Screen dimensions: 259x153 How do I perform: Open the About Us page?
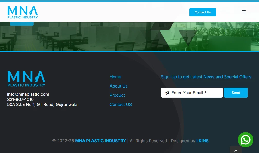tap(118, 86)
